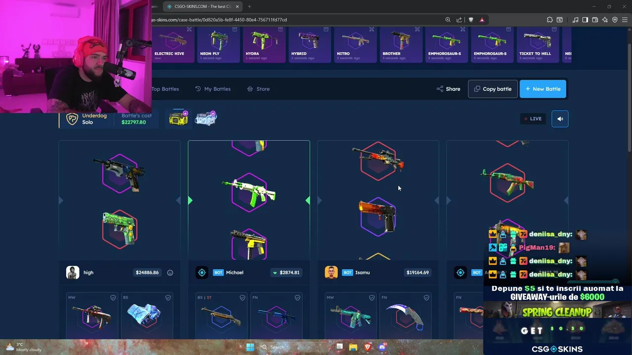
Task: Click the LIVE status indicator
Action: pos(533,119)
